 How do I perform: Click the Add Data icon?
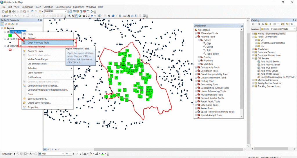[x=40, y=11]
